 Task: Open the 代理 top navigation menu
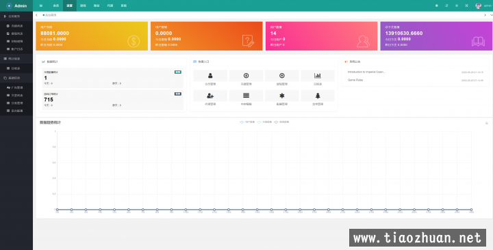[110, 5]
